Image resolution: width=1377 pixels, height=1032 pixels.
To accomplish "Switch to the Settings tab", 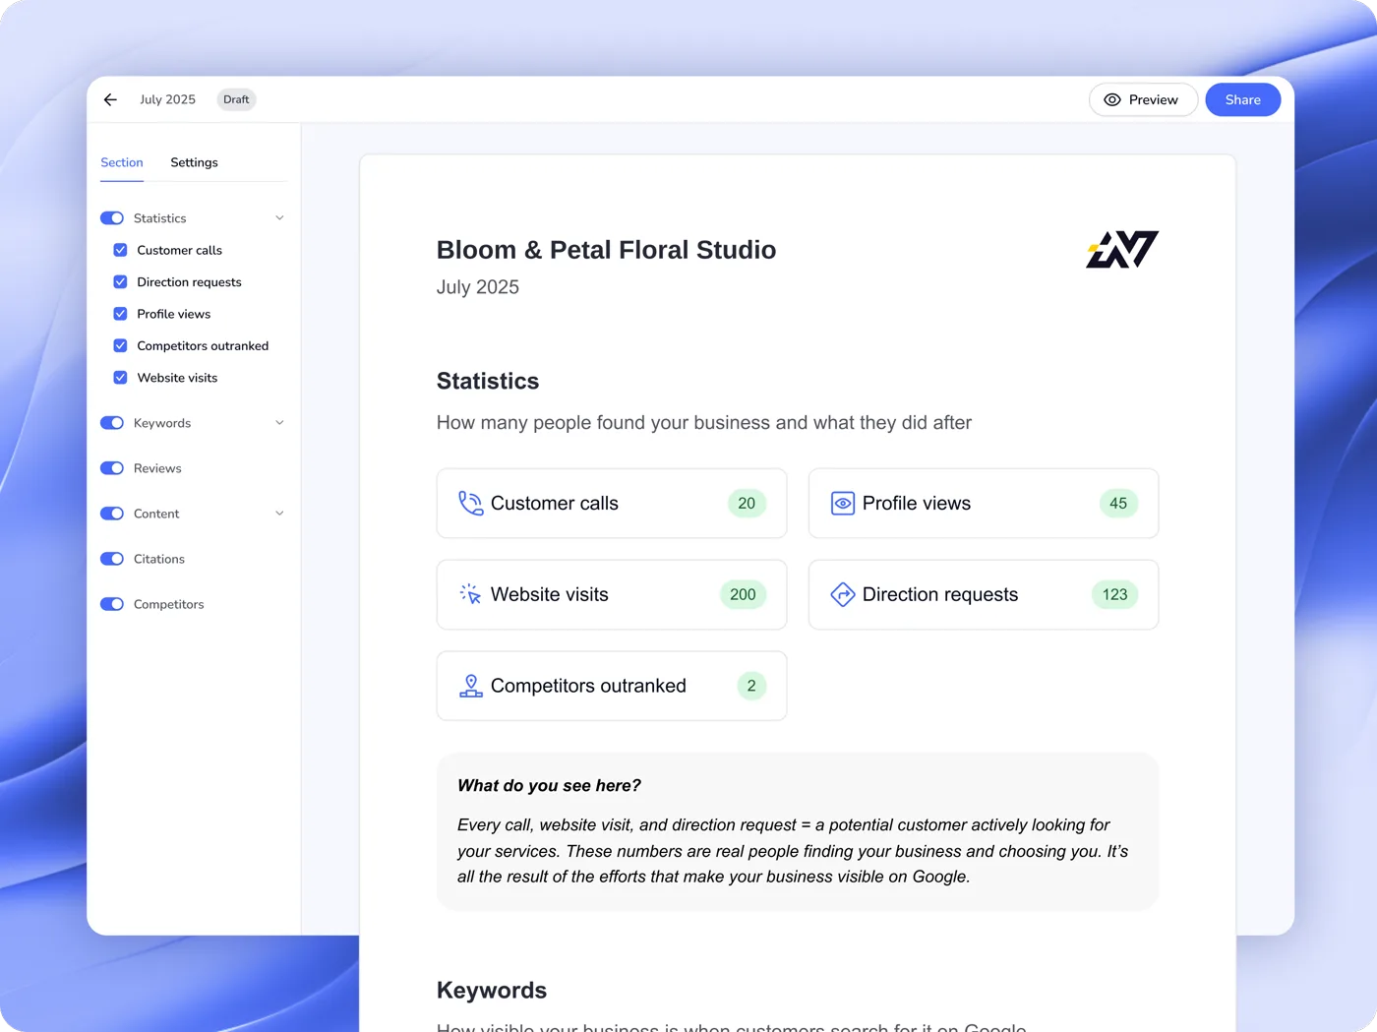I will 194,162.
